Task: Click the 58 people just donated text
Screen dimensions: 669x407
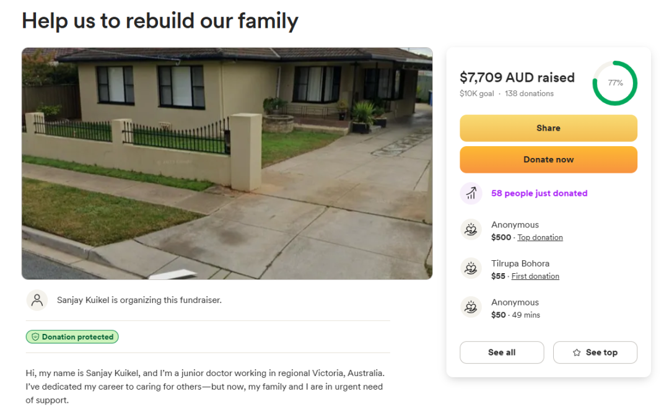Action: tap(540, 193)
